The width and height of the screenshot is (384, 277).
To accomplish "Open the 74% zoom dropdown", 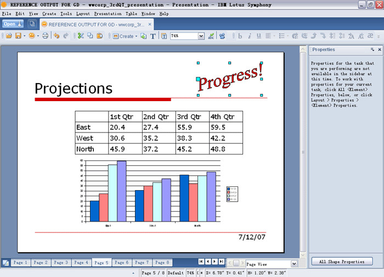I will (201, 36).
